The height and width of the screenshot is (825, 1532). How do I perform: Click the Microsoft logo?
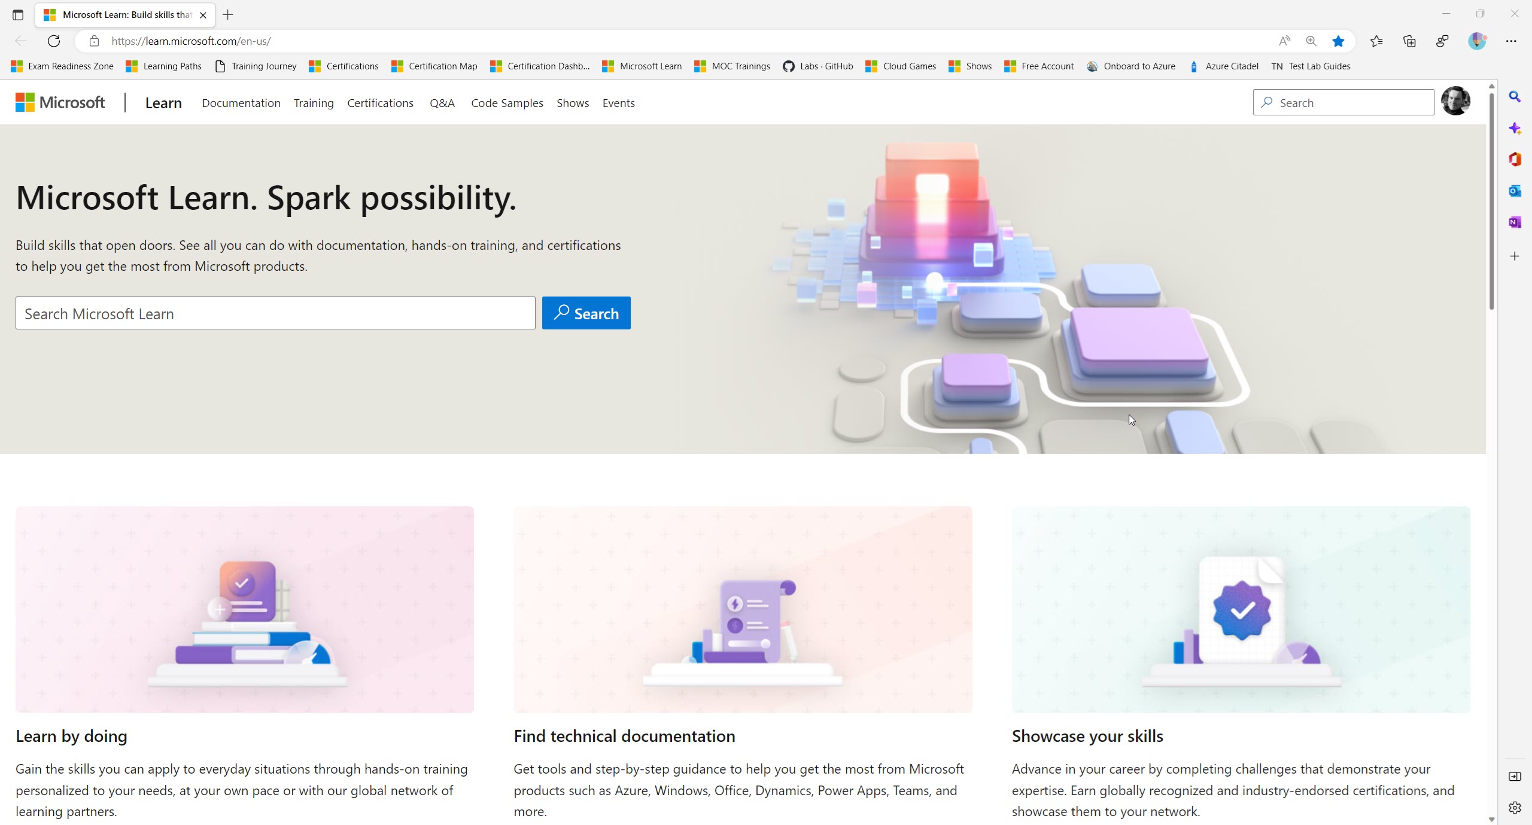[x=60, y=102]
